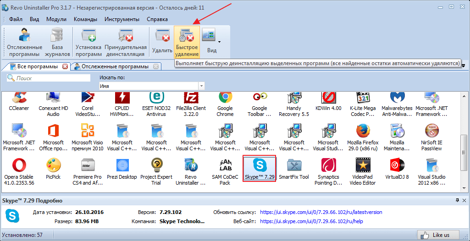Click the Удалить uninstall toolbar icon
470x241 pixels.
click(x=162, y=40)
